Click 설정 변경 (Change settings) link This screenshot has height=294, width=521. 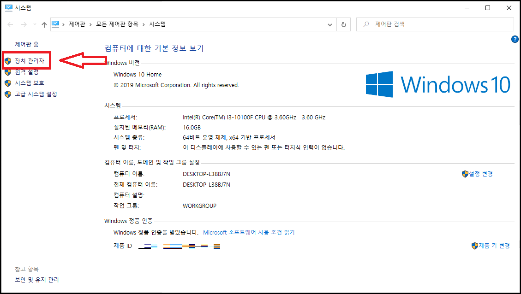point(481,174)
